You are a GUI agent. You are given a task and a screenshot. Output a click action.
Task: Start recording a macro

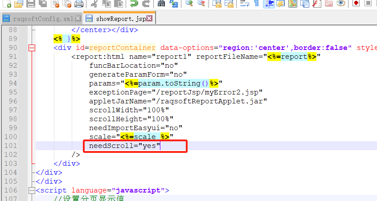[356, 4]
